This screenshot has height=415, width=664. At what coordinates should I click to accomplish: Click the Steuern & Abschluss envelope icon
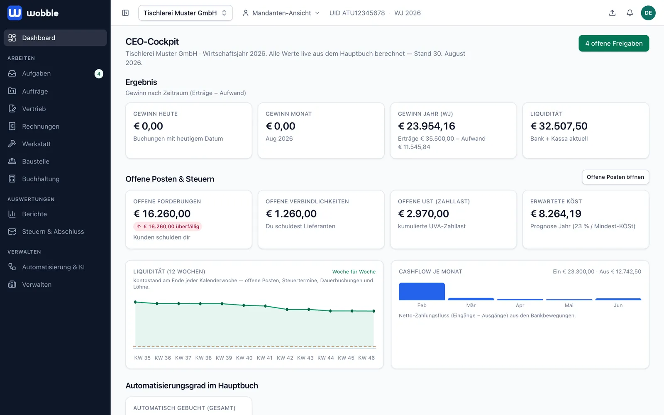click(x=12, y=232)
